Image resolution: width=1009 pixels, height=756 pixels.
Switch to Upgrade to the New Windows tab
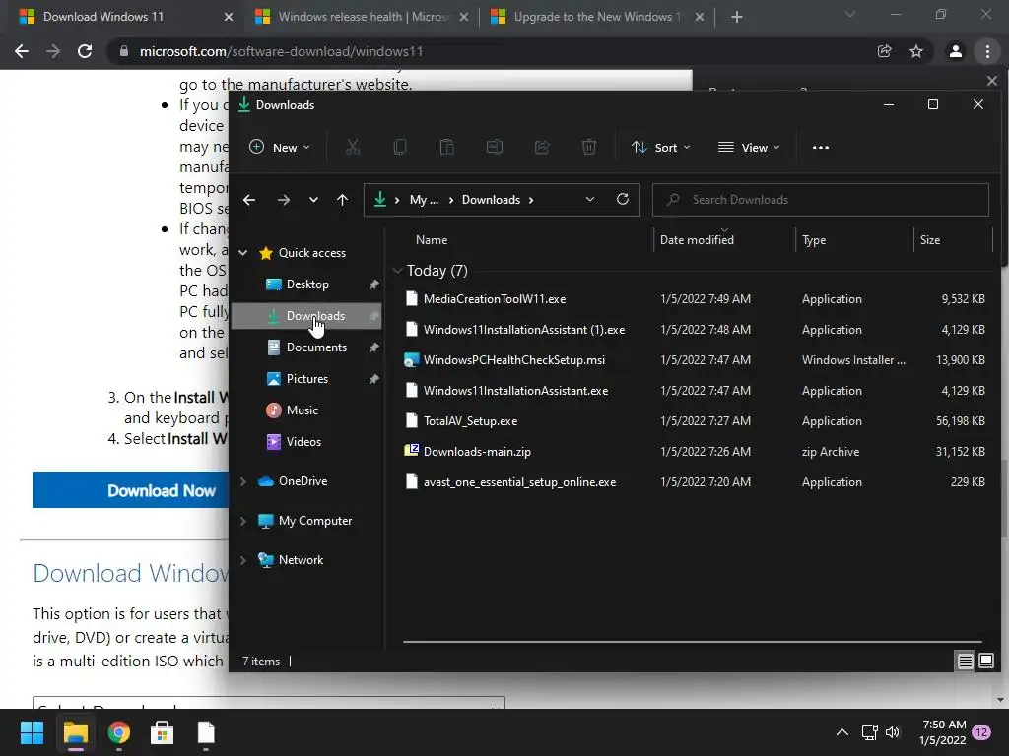point(597,17)
